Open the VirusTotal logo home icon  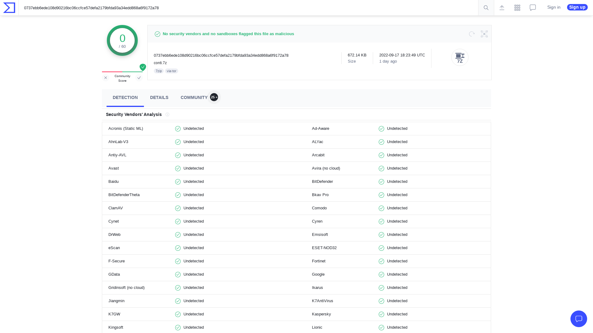9,8
